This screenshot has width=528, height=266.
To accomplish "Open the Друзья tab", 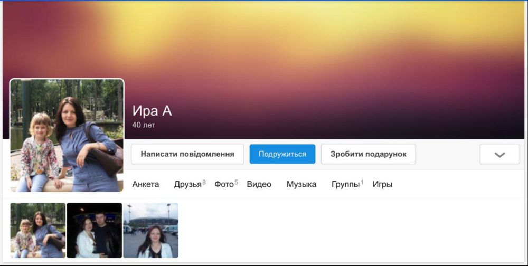I will coord(187,184).
